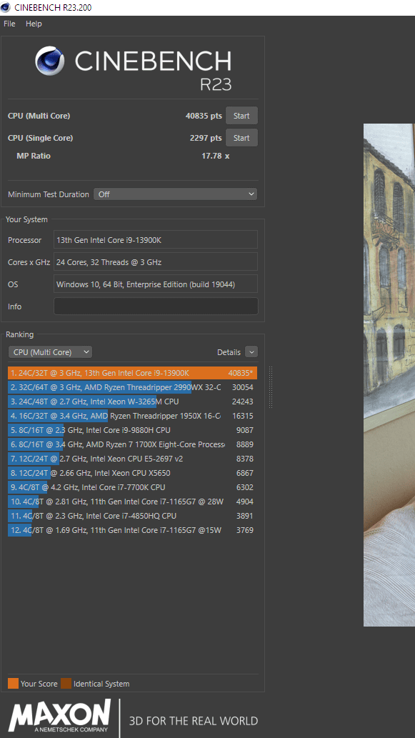415x738 pixels.
Task: Click the OS field showing Windows 10
Action: click(x=156, y=284)
